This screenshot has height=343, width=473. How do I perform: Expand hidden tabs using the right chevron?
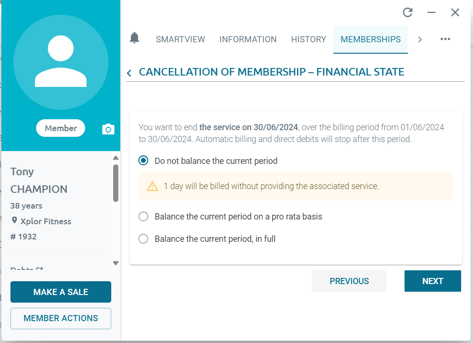[420, 40]
